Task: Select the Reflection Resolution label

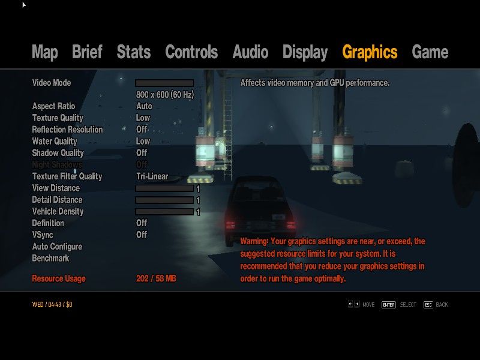Action: pyautogui.click(x=67, y=130)
